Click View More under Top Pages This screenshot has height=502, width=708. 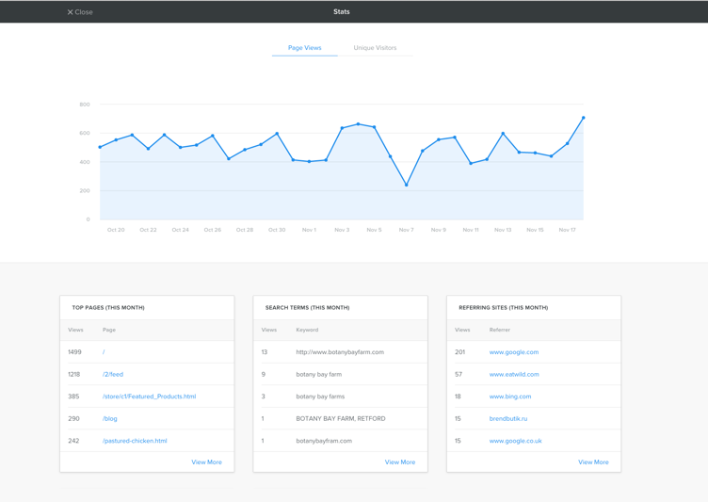206,462
